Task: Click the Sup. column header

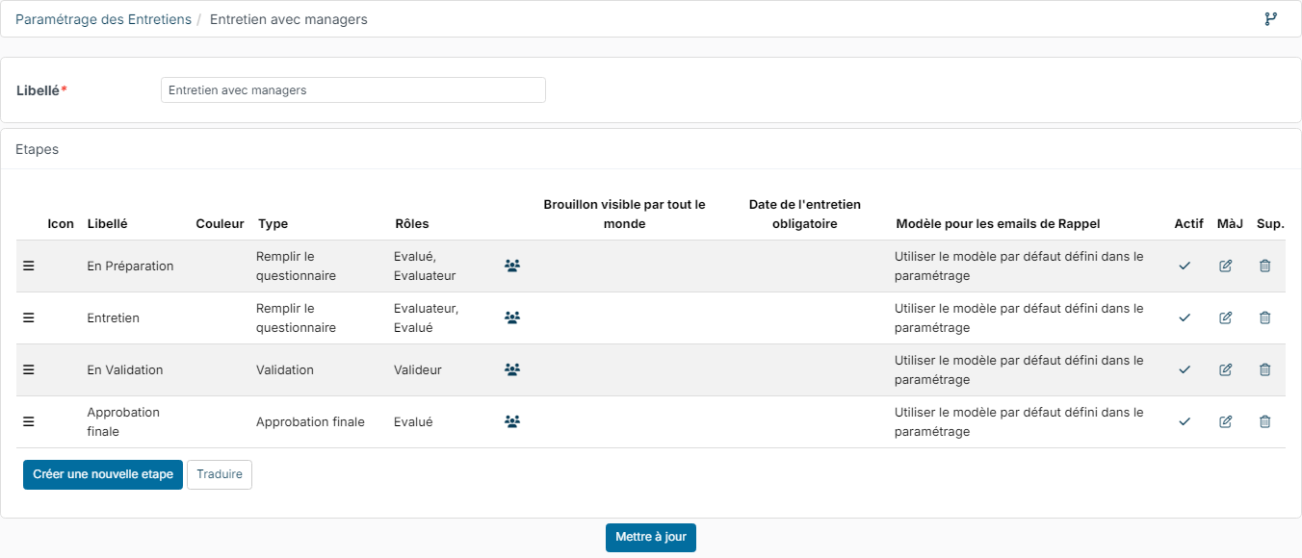Action: 1270,223
